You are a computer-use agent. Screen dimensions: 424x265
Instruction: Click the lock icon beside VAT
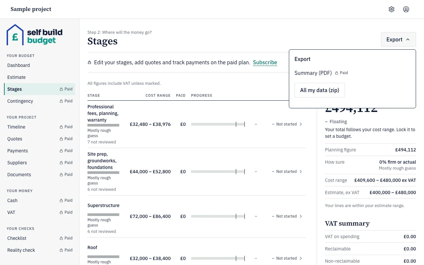point(61,212)
